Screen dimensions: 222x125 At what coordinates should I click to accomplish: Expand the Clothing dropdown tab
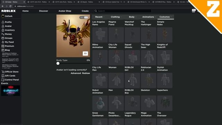click(116, 17)
